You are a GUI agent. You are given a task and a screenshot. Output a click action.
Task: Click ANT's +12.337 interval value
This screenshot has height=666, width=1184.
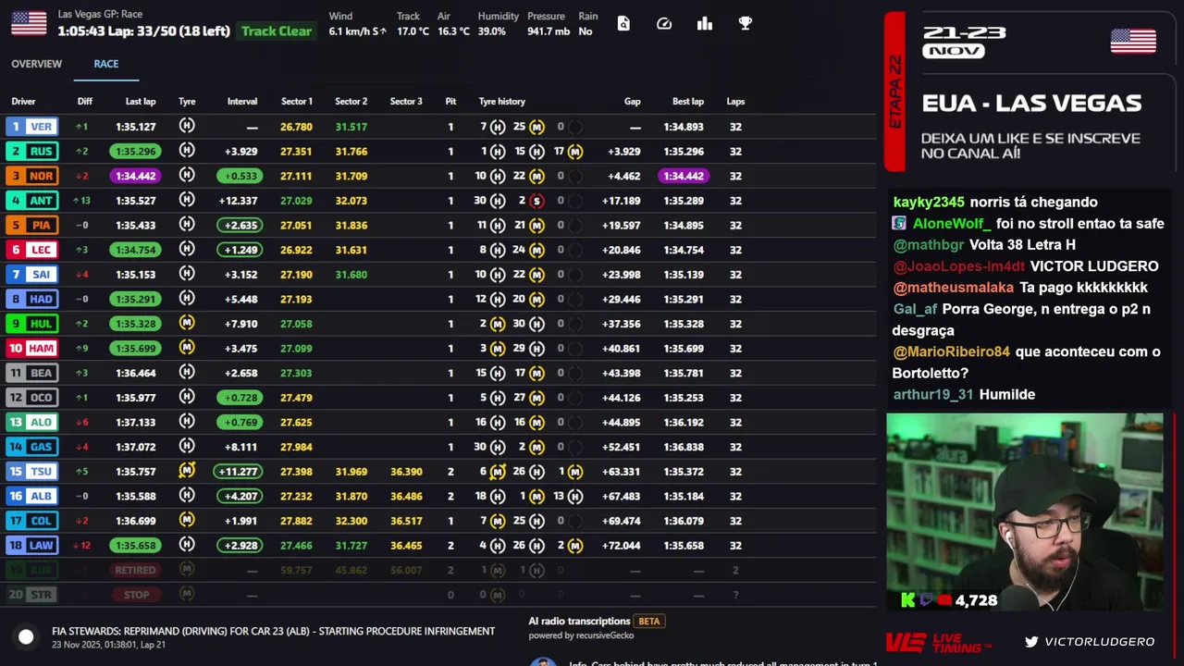point(238,201)
